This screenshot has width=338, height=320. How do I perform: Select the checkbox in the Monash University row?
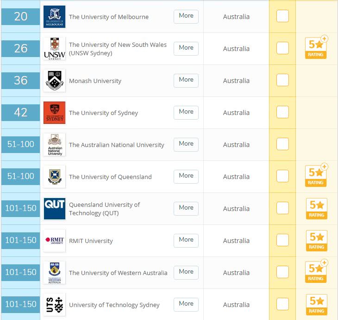(282, 80)
